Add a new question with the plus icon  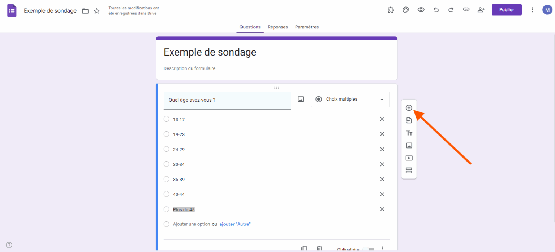pos(409,107)
